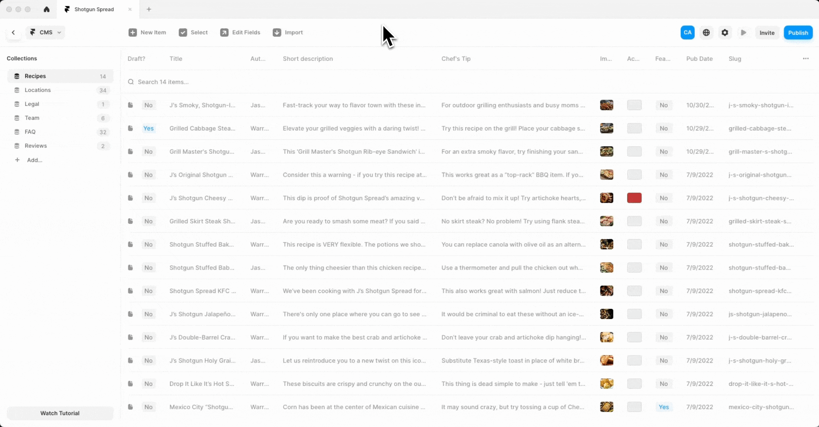
Task: Click document icon of J's Smoky row
Action: coord(130,105)
